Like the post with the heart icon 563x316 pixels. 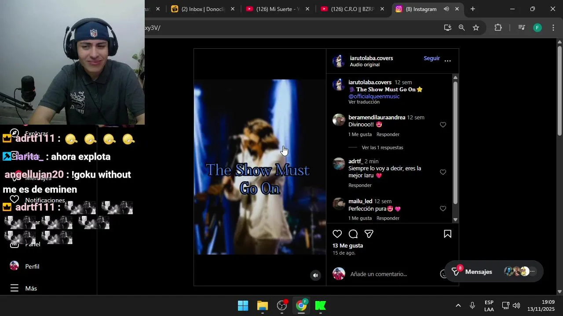[337, 234]
